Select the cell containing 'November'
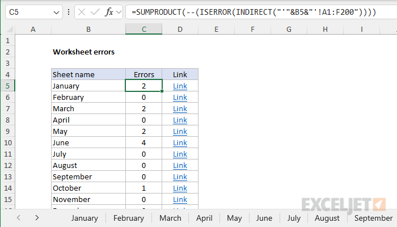The image size is (397, 227). 88,199
